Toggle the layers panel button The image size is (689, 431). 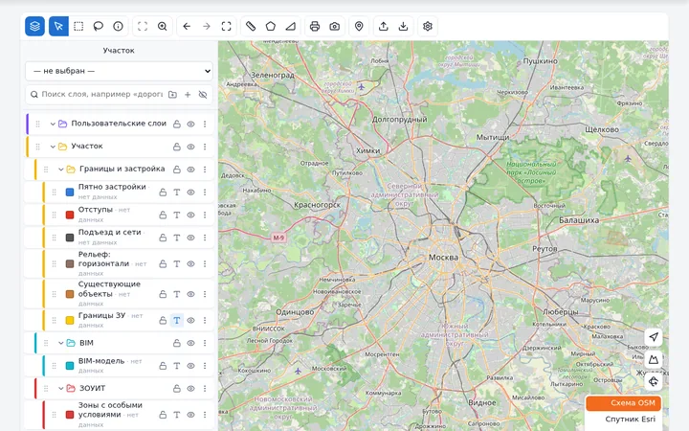click(x=34, y=27)
